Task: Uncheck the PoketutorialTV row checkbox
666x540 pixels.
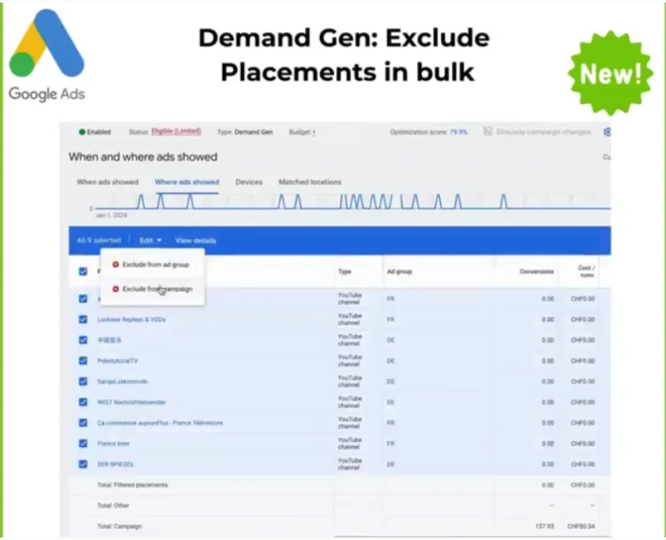Action: click(83, 361)
